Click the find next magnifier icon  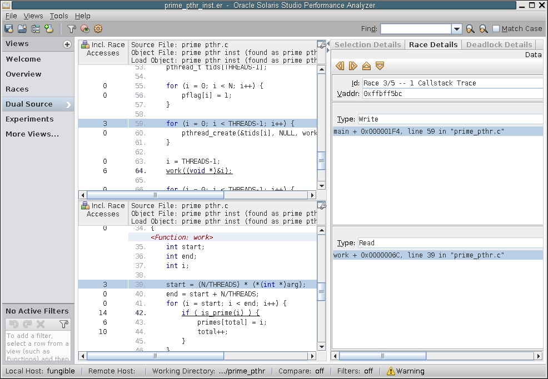(484, 29)
